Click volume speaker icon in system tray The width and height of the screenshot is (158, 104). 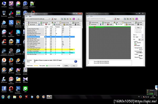148,97
